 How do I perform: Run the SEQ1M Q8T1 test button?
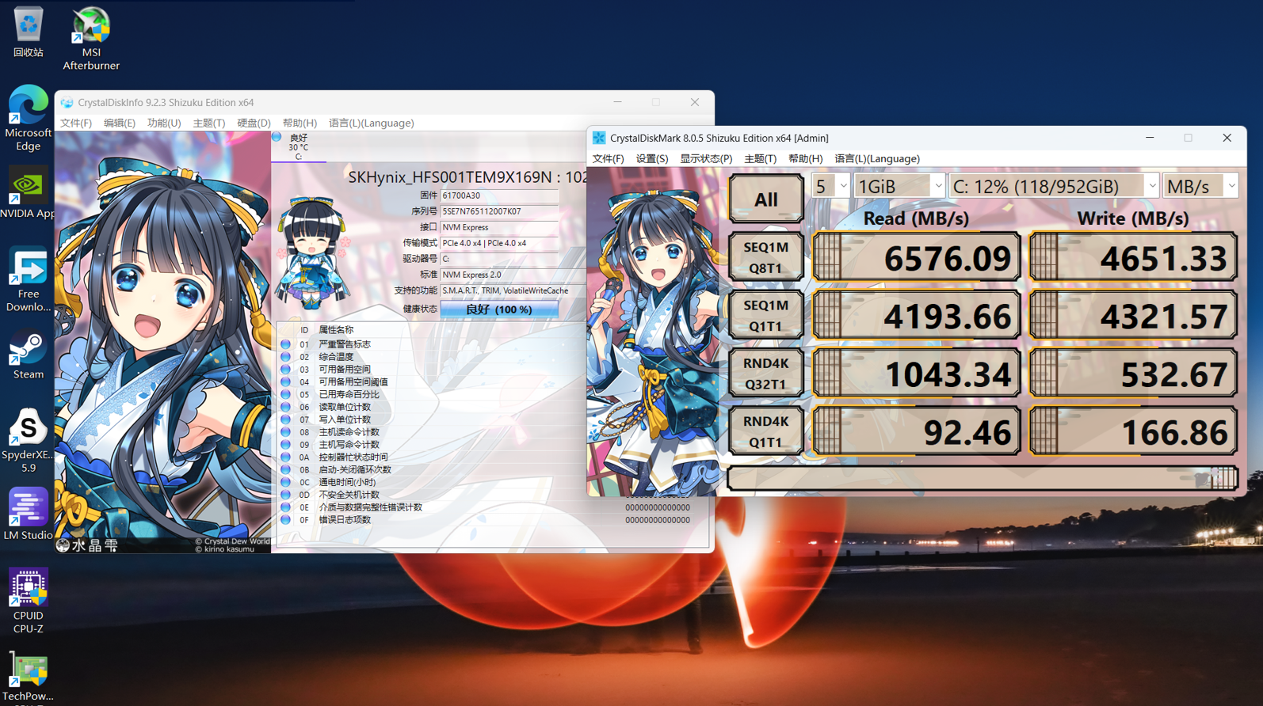[765, 257]
